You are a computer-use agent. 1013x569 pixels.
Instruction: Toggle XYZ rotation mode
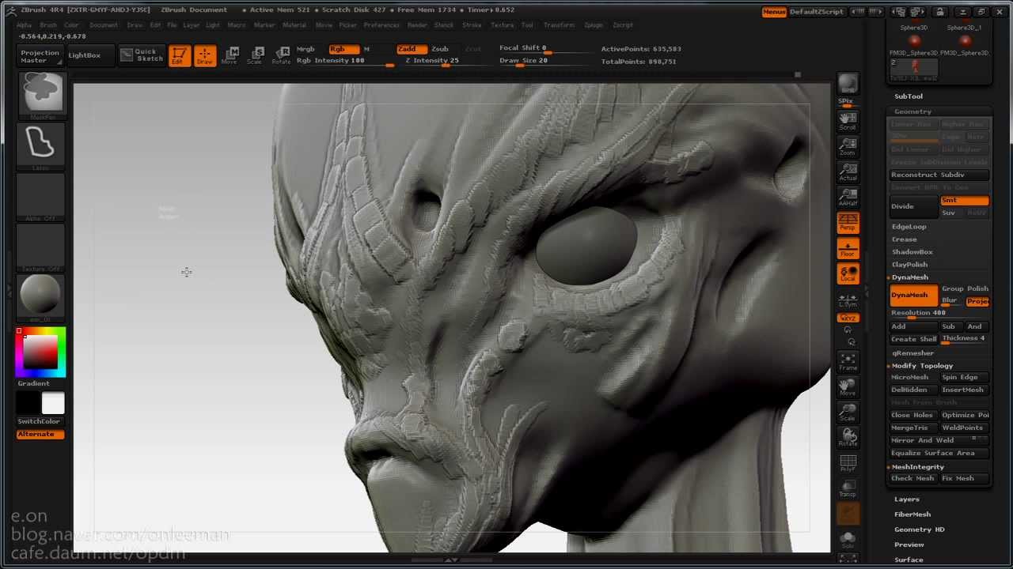[x=847, y=318]
